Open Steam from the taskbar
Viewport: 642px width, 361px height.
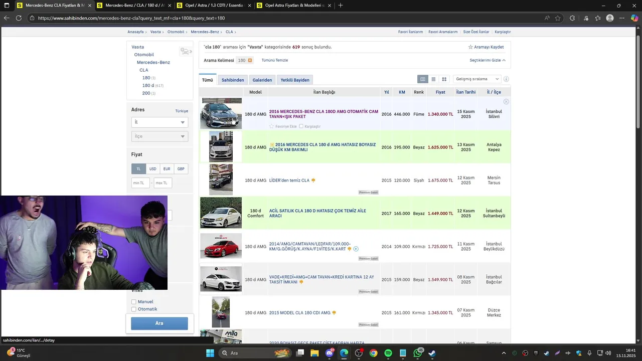tap(432, 353)
